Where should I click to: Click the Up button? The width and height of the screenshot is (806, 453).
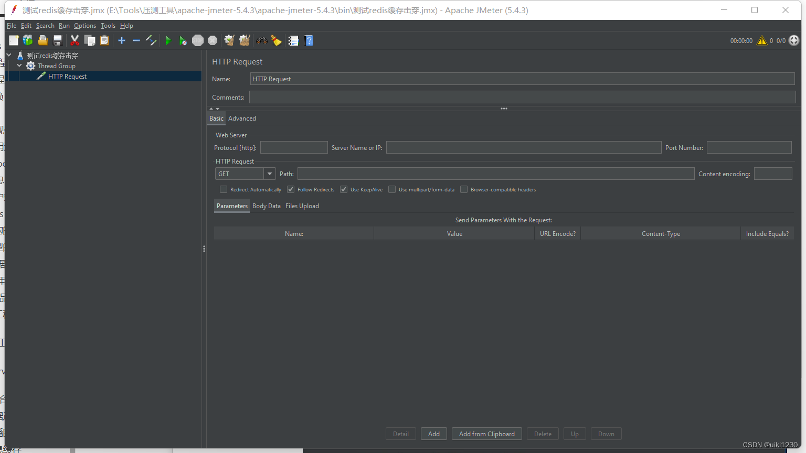pyautogui.click(x=575, y=434)
